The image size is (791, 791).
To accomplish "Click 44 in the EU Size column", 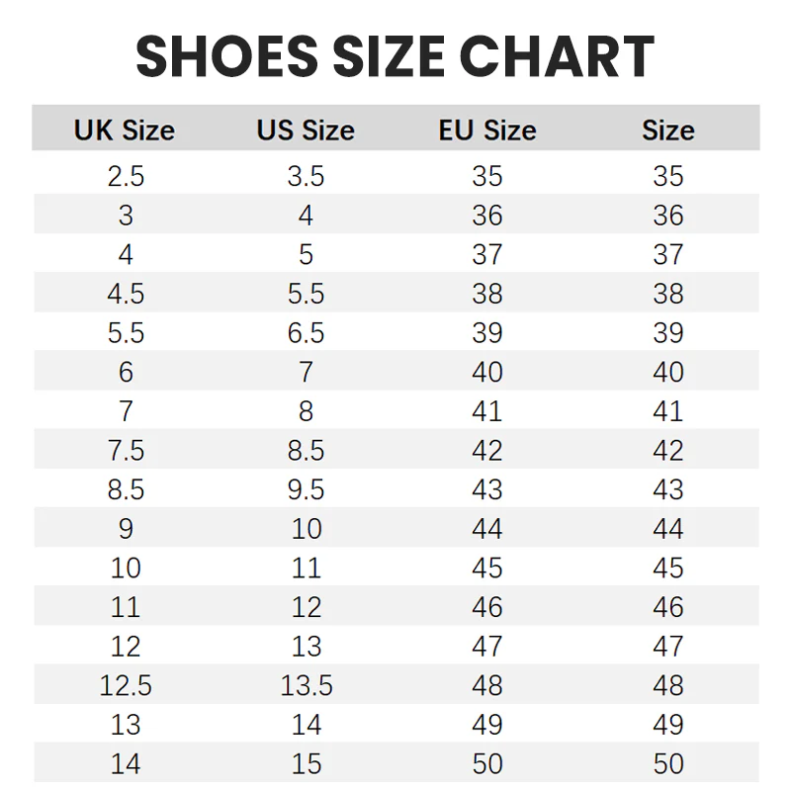I will (487, 529).
